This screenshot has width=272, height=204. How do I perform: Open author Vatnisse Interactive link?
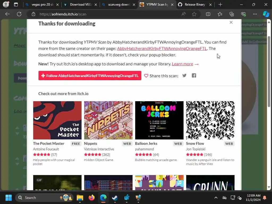pos(99,149)
